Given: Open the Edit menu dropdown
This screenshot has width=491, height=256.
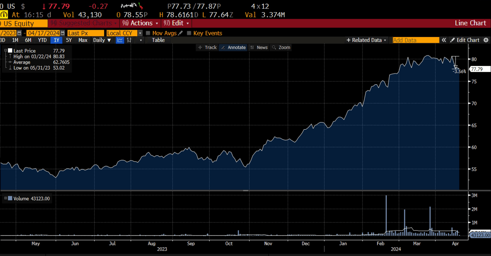Looking at the screenshot, I should tap(175, 23).
